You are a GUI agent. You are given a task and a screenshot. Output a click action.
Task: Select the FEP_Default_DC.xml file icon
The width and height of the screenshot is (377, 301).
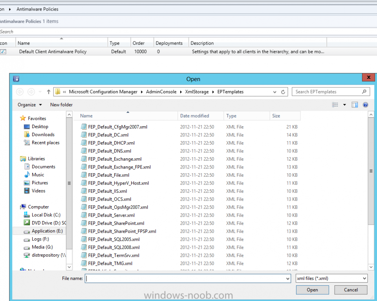(84, 135)
